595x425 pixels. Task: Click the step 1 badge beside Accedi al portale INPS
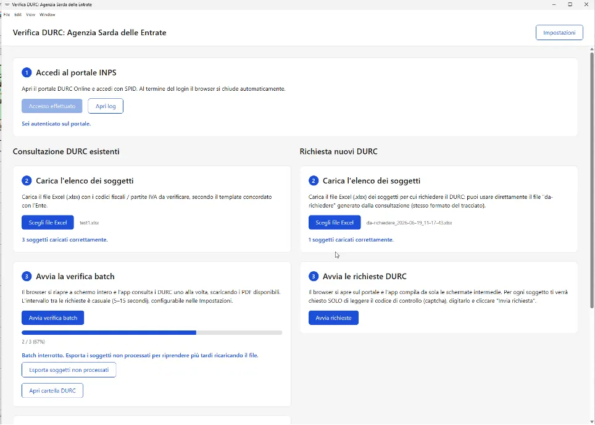coord(27,72)
